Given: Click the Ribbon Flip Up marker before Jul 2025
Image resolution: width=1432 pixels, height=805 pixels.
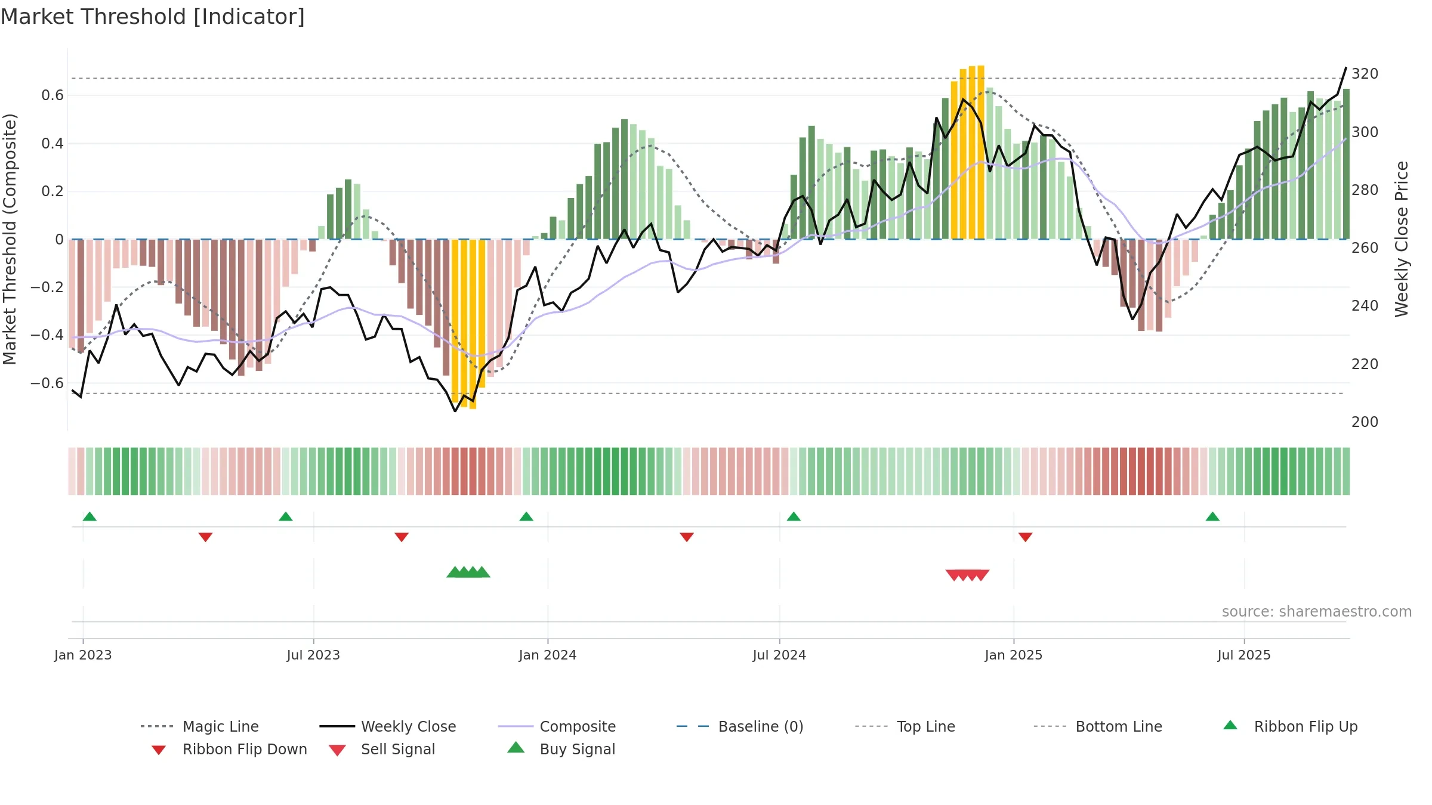Looking at the screenshot, I should tap(1212, 516).
